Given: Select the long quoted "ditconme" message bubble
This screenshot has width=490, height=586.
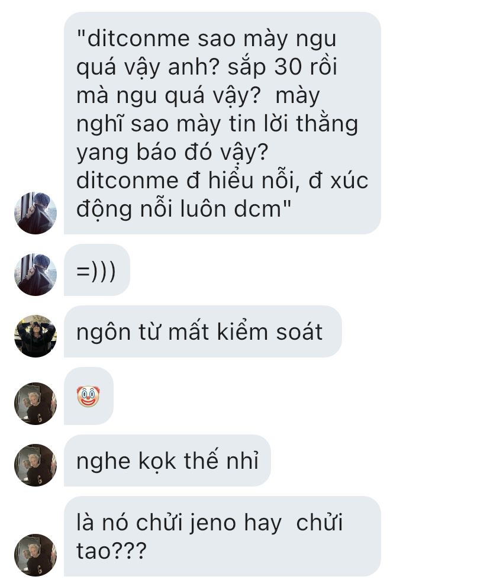Looking at the screenshot, I should point(223,123).
